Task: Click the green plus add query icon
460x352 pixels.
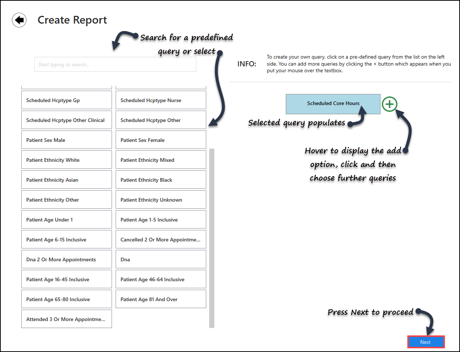Action: 389,104
